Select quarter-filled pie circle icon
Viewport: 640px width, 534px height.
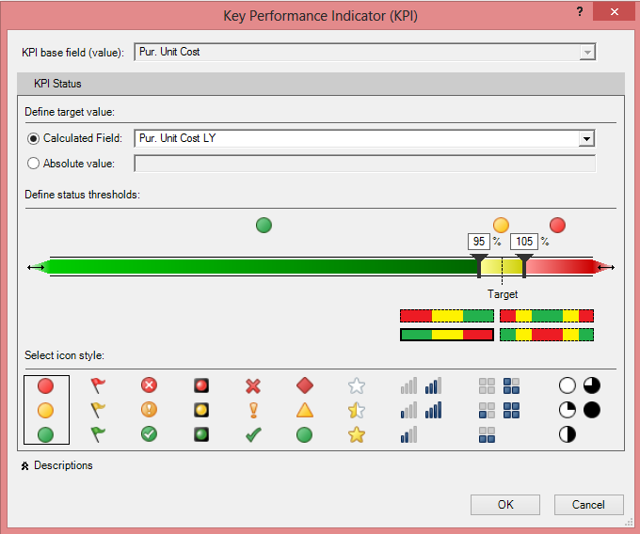pos(568,410)
